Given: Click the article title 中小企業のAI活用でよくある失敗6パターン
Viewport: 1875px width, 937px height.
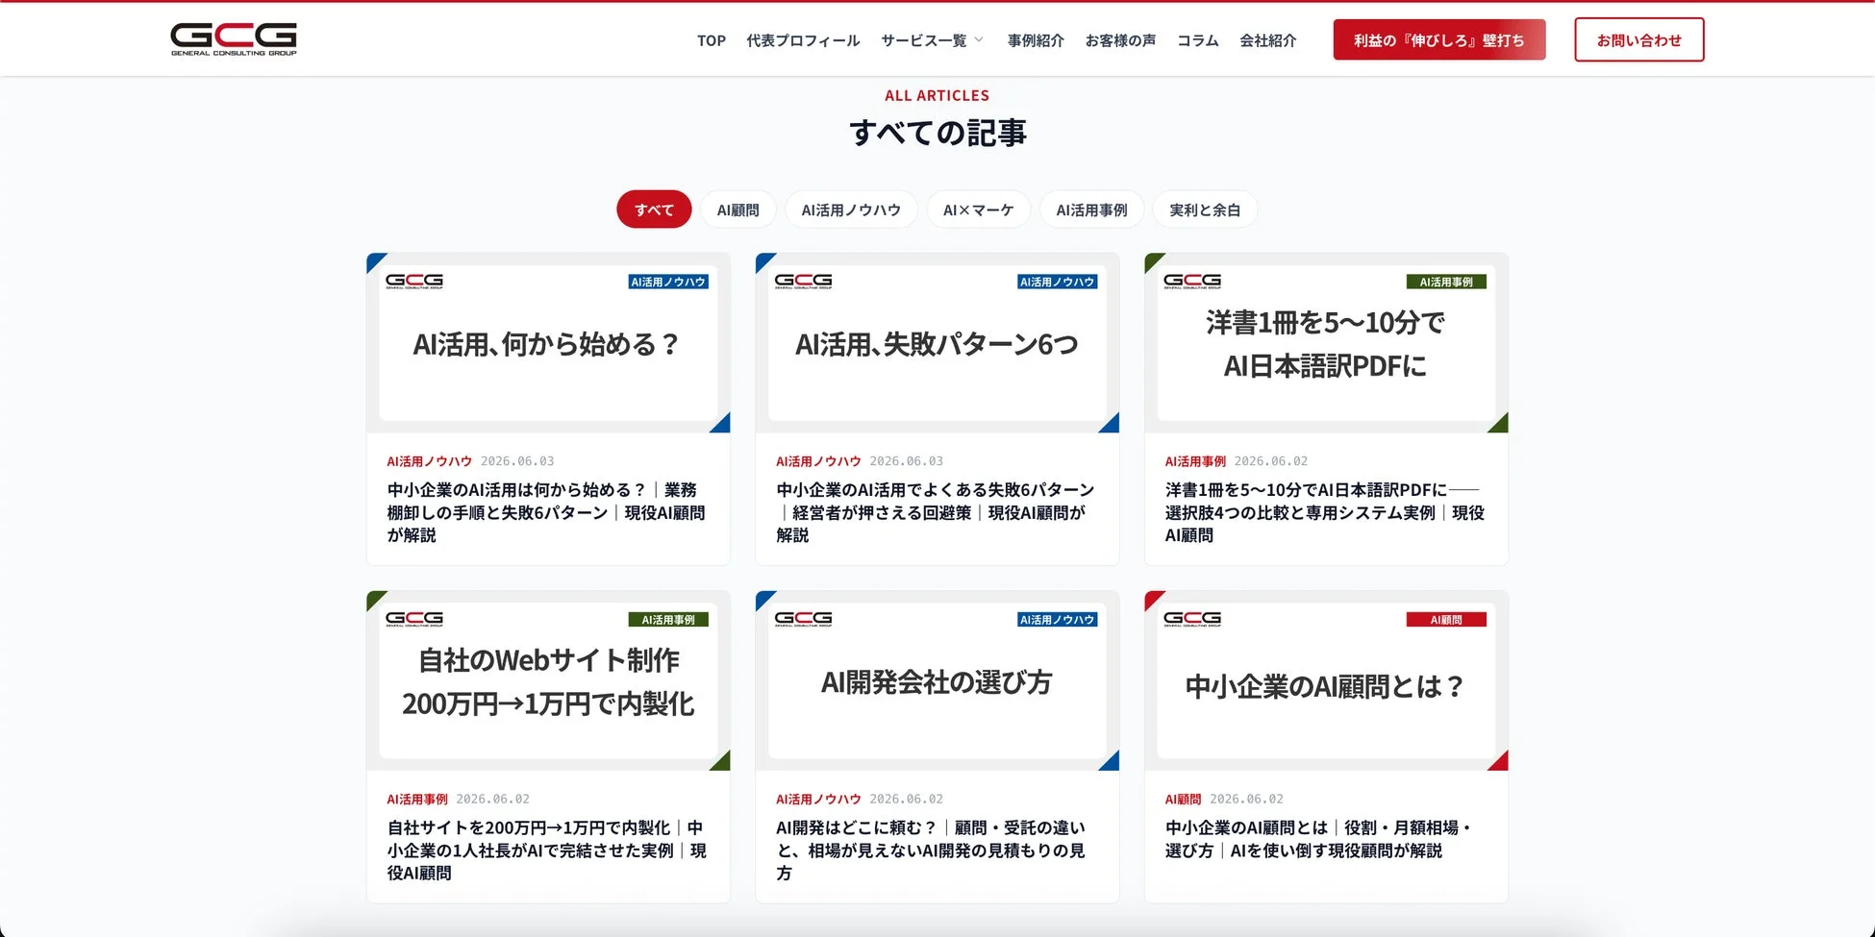Looking at the screenshot, I should coord(935,512).
